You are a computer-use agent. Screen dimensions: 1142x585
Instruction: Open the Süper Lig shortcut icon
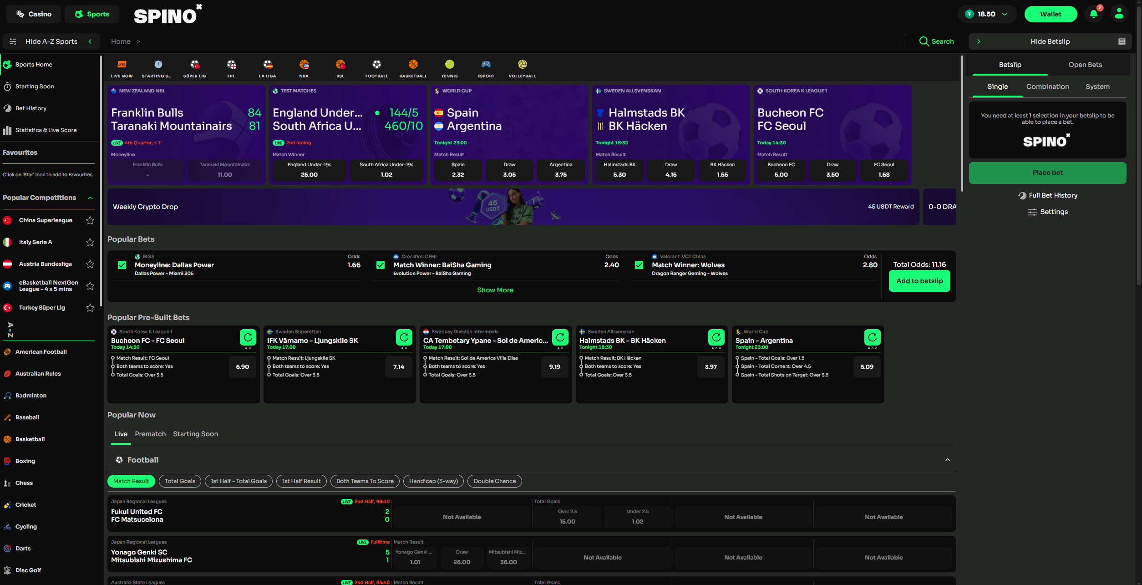point(195,65)
